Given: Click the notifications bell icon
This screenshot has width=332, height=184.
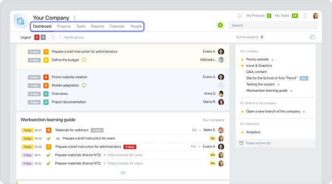Looking at the screenshot, I should tap(239, 16).
